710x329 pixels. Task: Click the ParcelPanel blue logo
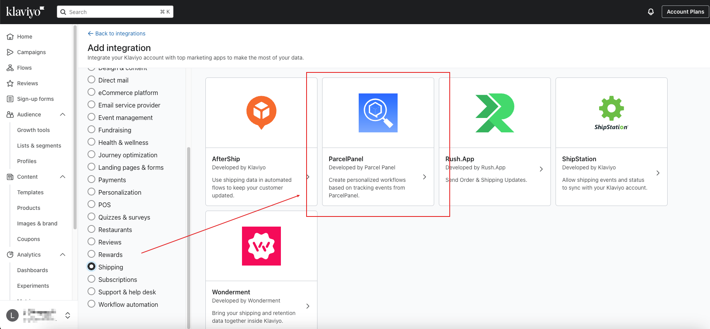click(x=378, y=113)
